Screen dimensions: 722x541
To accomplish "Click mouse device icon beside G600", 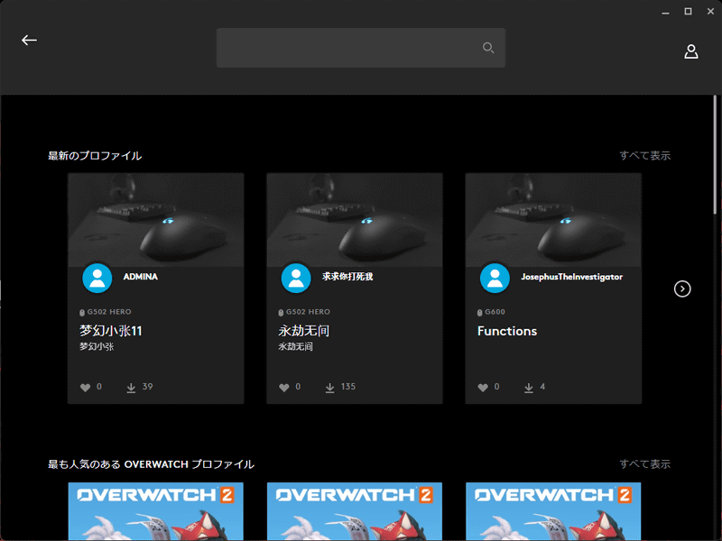I will tap(480, 312).
